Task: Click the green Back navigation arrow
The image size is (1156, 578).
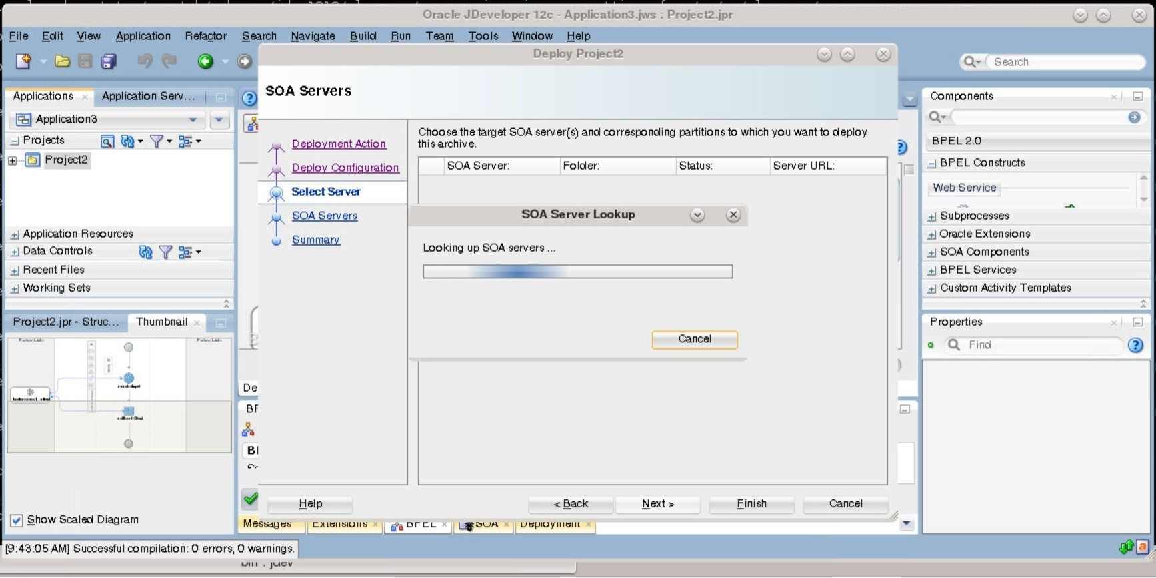Action: (x=205, y=61)
